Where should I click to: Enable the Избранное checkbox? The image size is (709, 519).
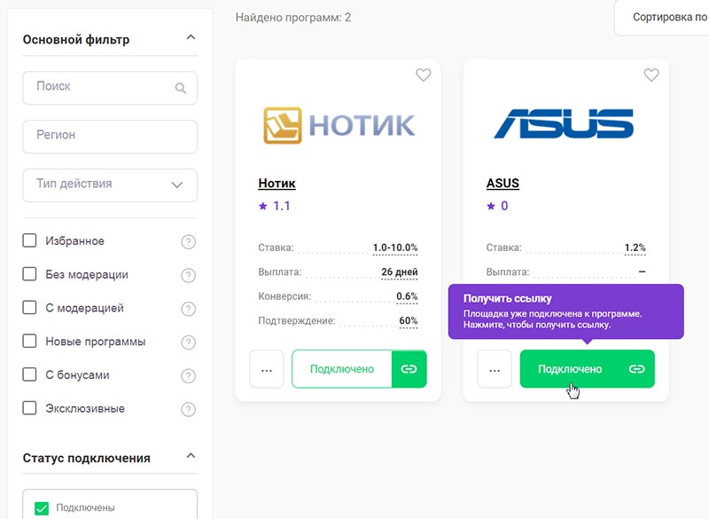pos(30,240)
